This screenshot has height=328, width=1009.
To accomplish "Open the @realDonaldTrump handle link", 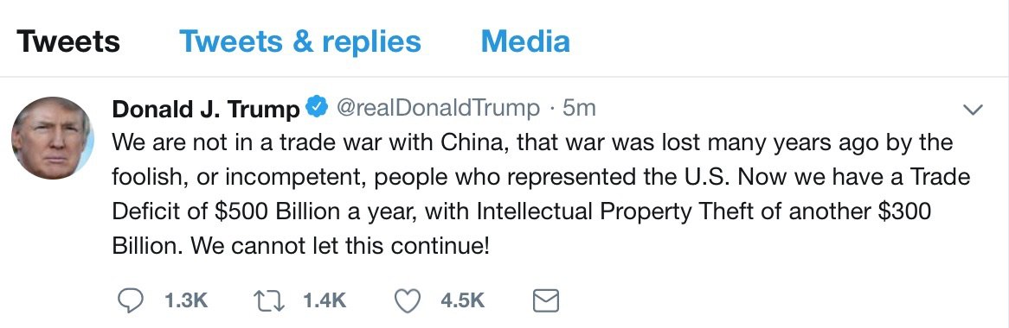I will click(438, 109).
